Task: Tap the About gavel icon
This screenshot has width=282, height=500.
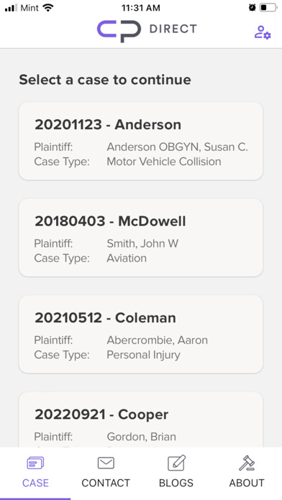Action: [247, 463]
